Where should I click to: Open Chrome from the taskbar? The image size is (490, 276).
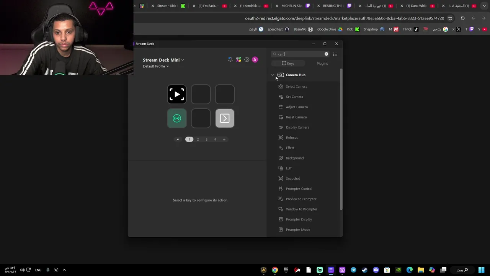click(275, 270)
